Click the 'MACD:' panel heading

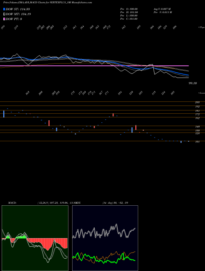[x=12, y=203]
